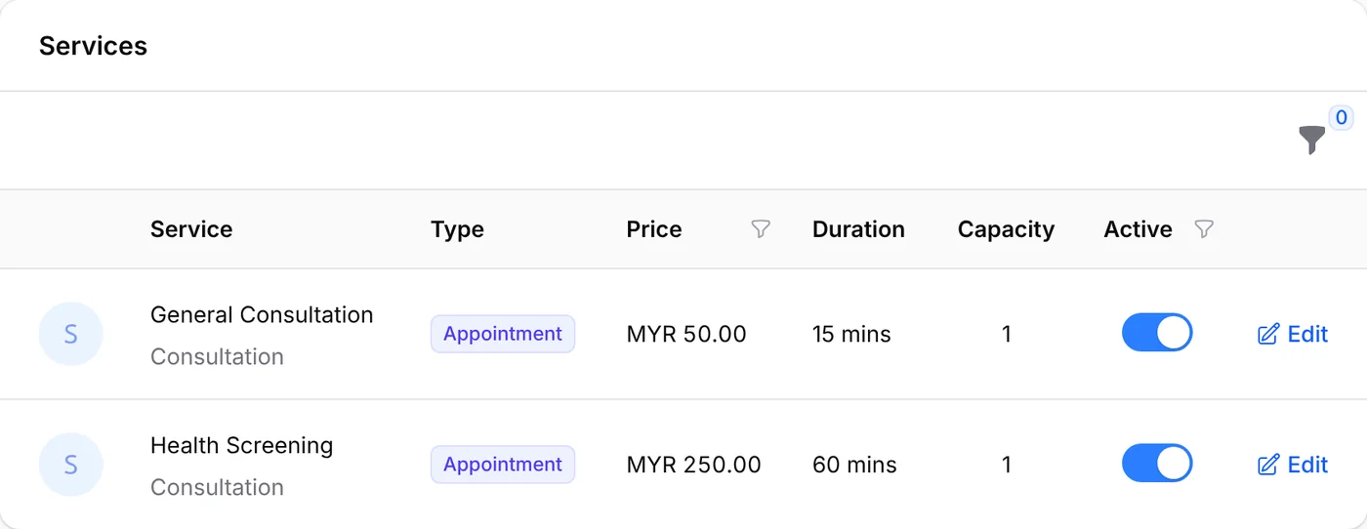Click the MYR 250.00 price cell
Viewport: 1367px width, 529px height.
[x=694, y=465]
